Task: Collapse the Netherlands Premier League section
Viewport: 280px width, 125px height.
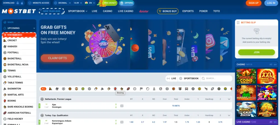Action: point(229,99)
